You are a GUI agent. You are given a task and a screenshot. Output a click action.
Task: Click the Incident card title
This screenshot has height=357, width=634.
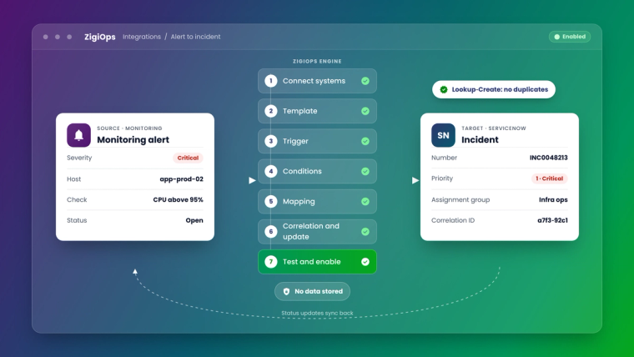point(480,140)
